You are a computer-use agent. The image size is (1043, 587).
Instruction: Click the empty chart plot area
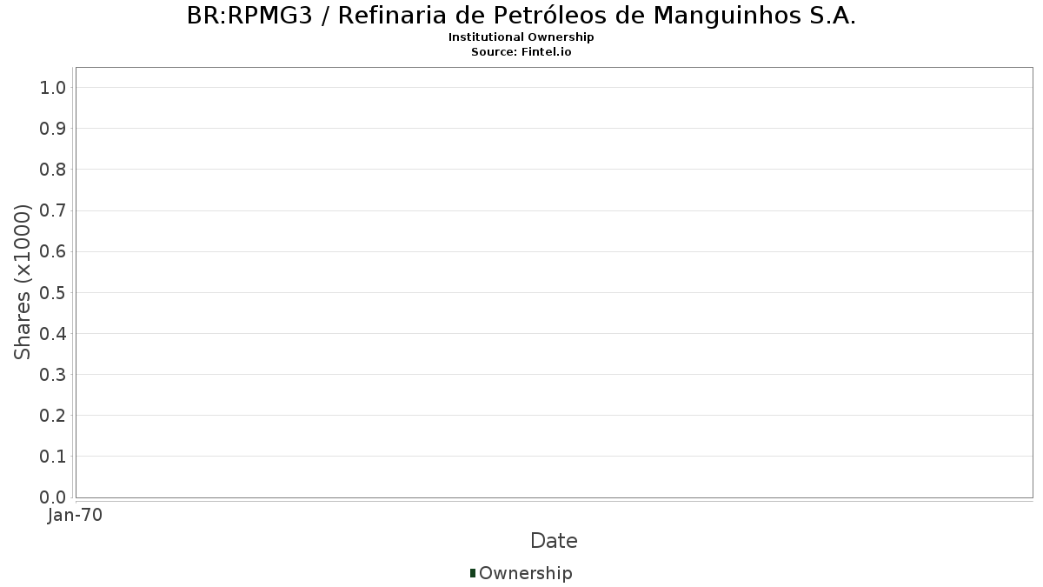point(554,283)
